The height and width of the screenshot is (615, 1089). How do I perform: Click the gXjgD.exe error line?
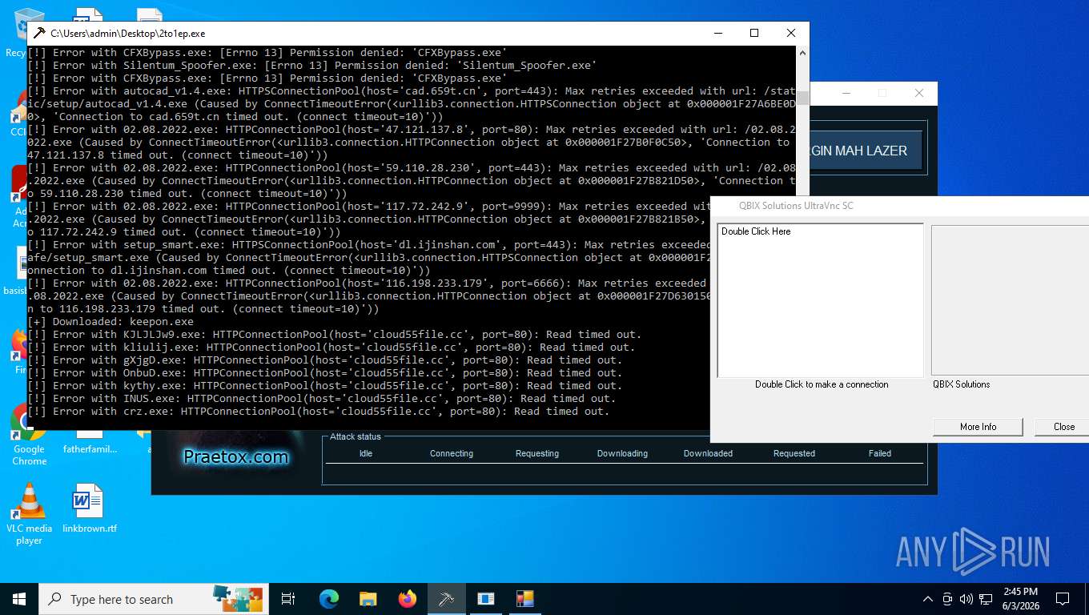[x=324, y=360]
